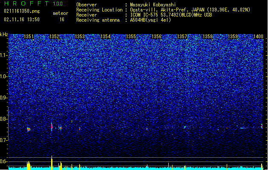This screenshot has width=268, height=170.
Task: Click the 1400 time marker
Action: pyautogui.click(x=258, y=37)
